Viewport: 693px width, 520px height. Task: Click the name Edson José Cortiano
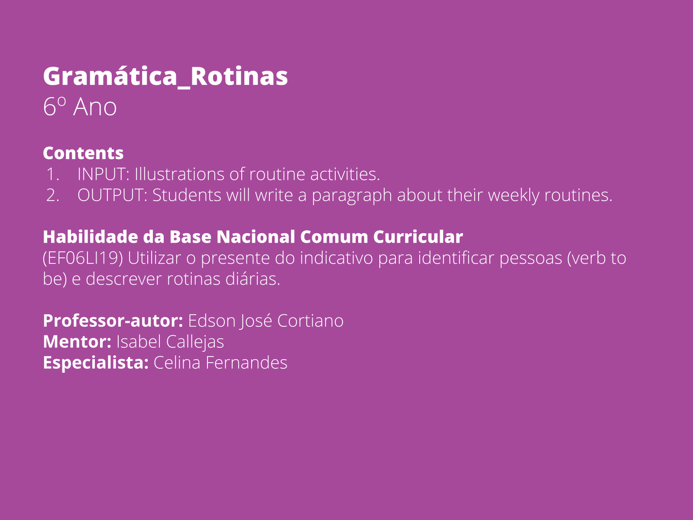click(x=266, y=321)
